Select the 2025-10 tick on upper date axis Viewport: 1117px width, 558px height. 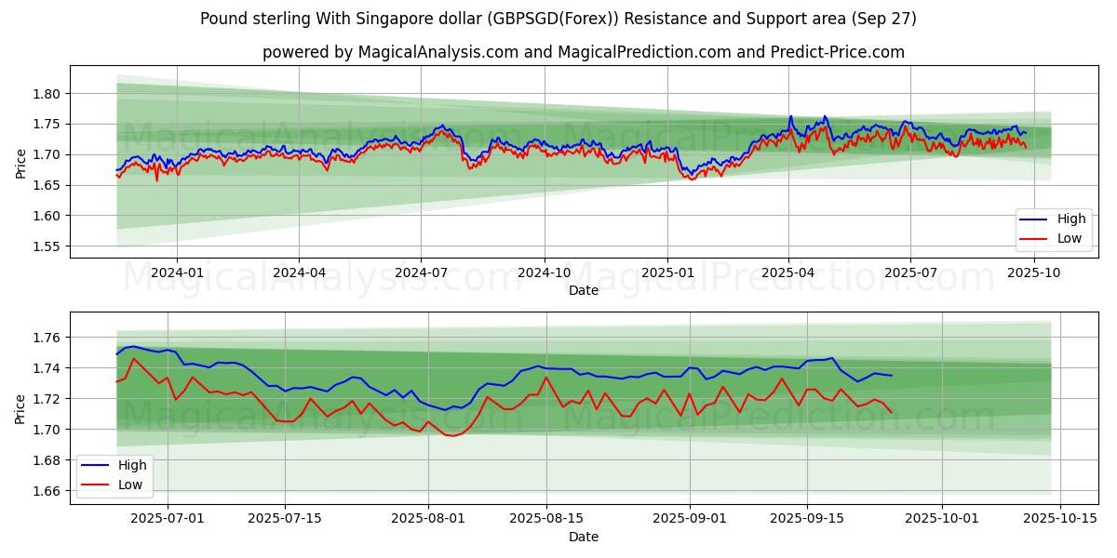(1034, 272)
